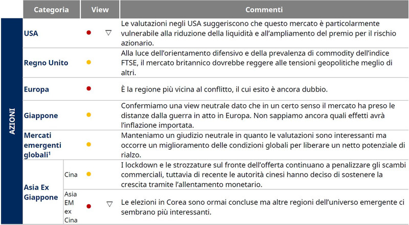This screenshot has height=225, width=409.
Task: Click yellow dot for Mercati emergenti globali
Action: 89,145
